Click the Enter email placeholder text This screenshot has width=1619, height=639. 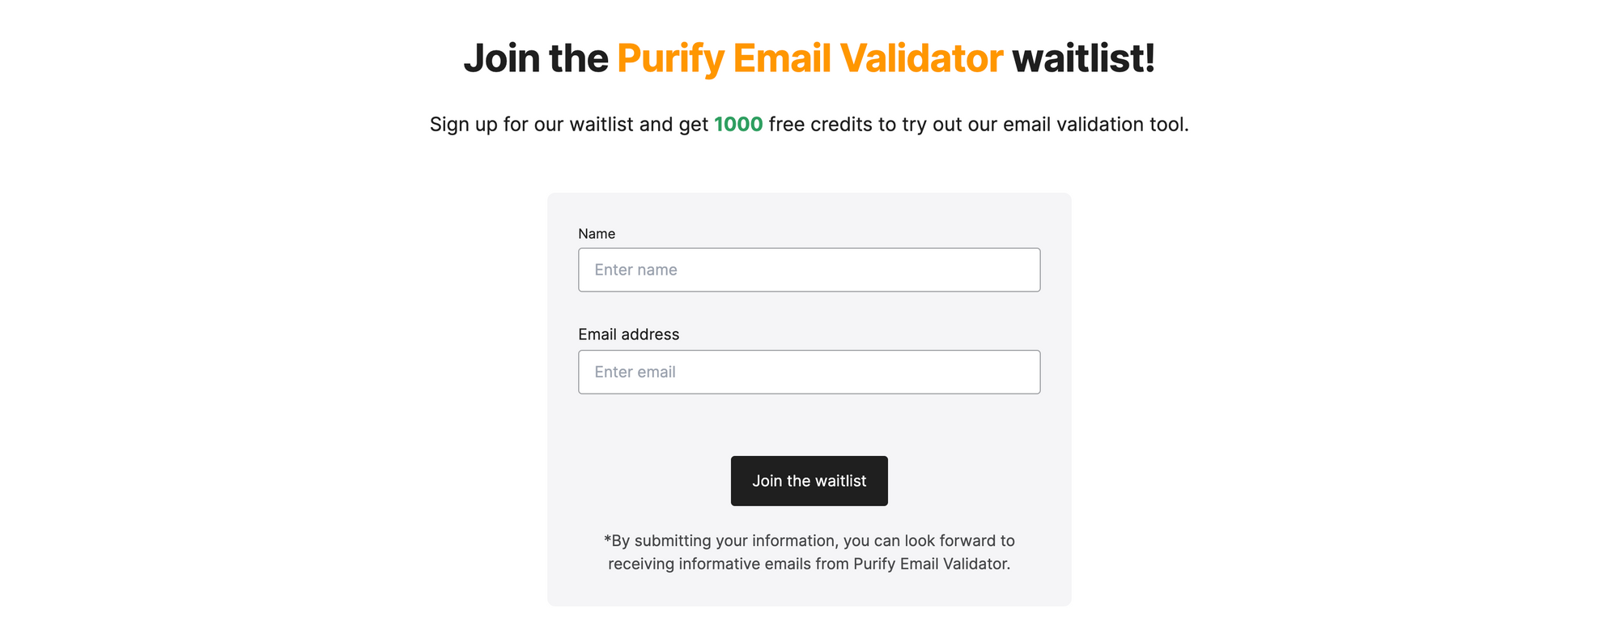pyautogui.click(x=635, y=372)
